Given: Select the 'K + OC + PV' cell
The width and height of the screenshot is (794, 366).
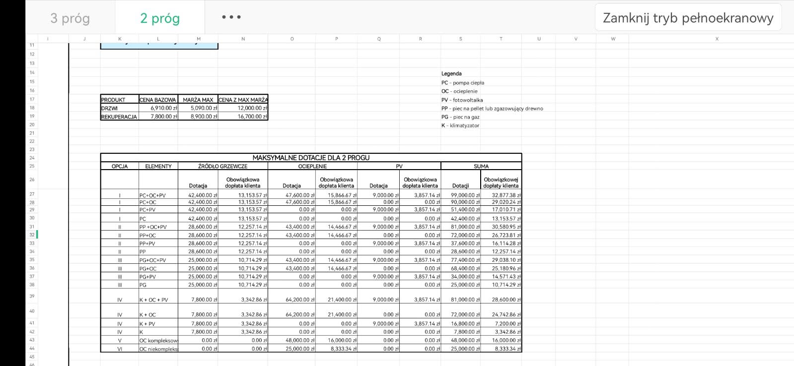Looking at the screenshot, I should [x=158, y=300].
